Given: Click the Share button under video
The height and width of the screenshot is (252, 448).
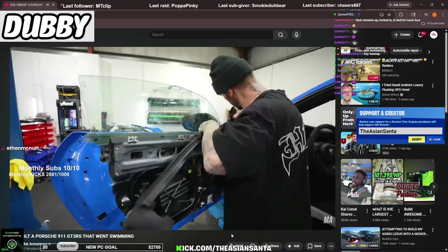Looking at the screenshot, I should click(x=272, y=246).
